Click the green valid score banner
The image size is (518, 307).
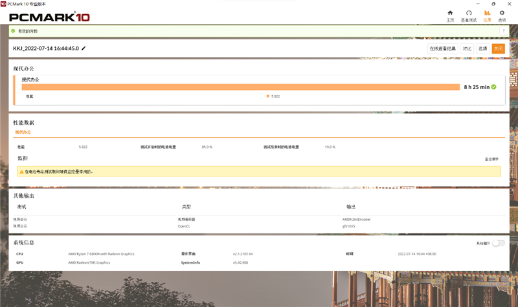pos(259,31)
